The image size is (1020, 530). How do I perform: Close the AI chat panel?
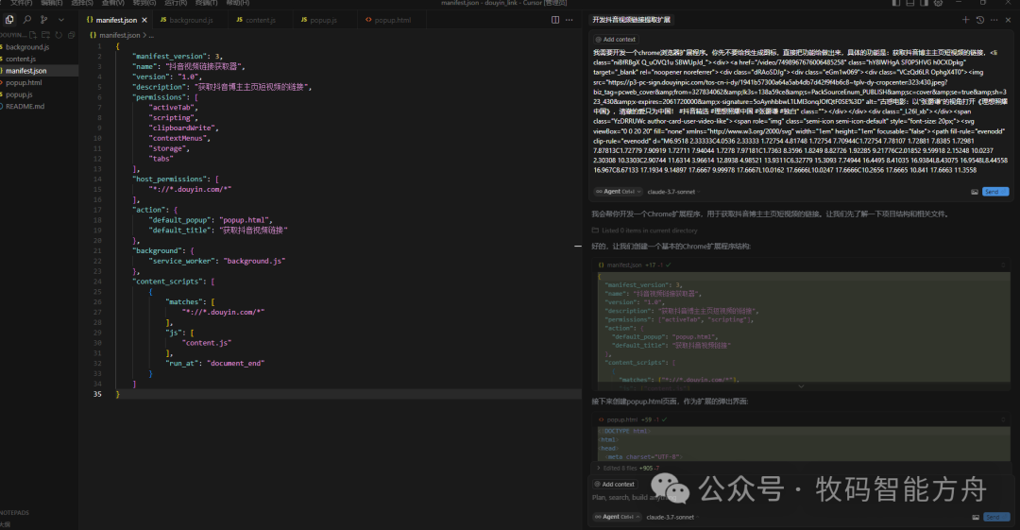click(x=1008, y=19)
